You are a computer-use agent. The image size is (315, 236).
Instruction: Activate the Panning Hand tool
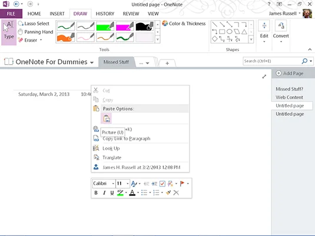(35, 32)
